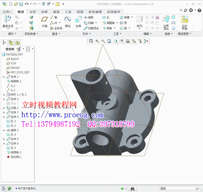Select the Round (倒圆角) tool
This screenshot has width=203, height=192.
109,23
